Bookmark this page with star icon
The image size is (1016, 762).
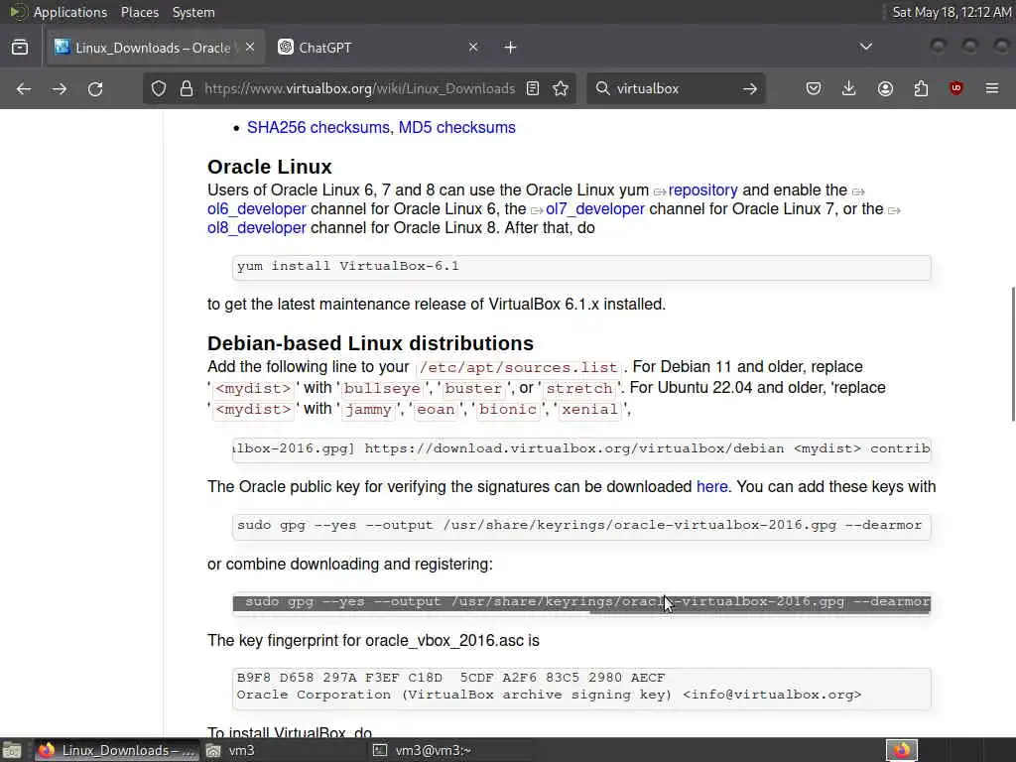pyautogui.click(x=562, y=88)
